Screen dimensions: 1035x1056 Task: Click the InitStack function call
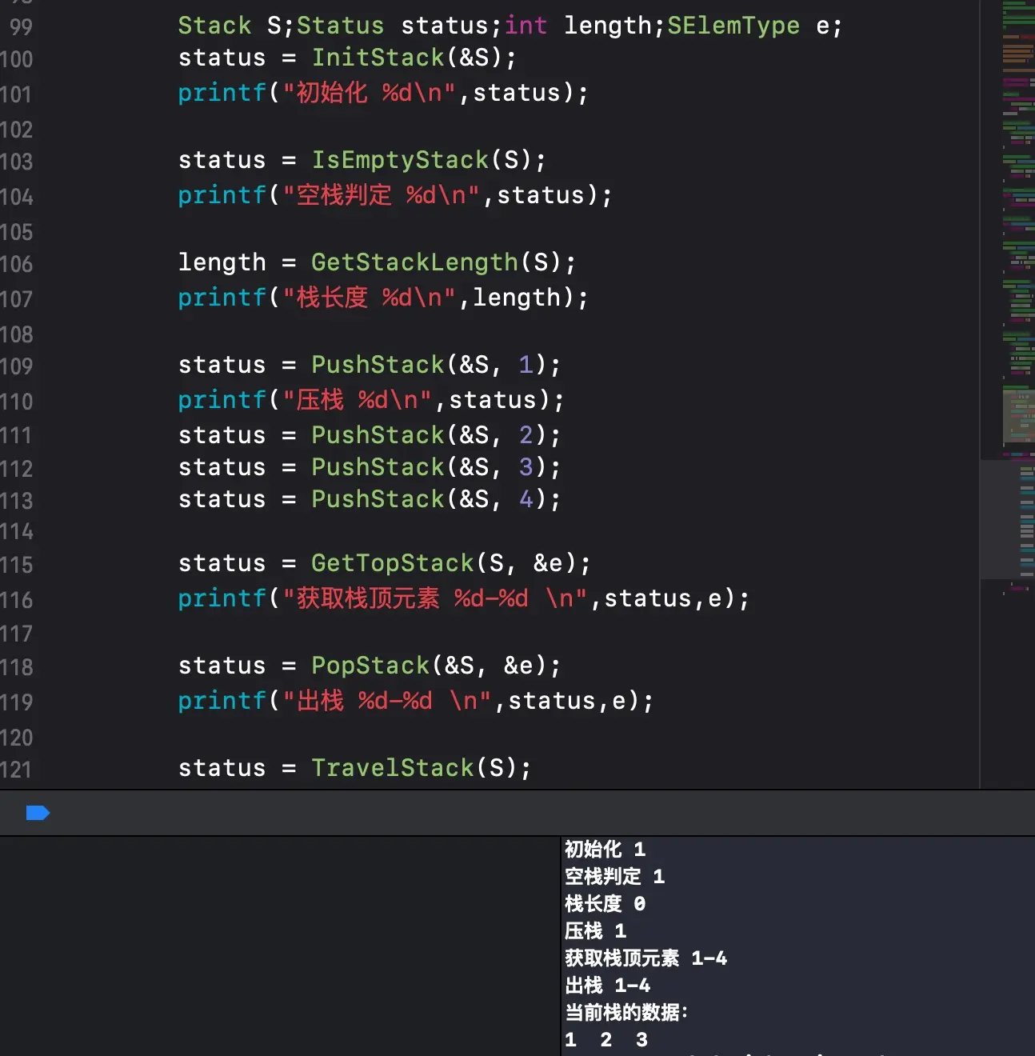pos(378,58)
